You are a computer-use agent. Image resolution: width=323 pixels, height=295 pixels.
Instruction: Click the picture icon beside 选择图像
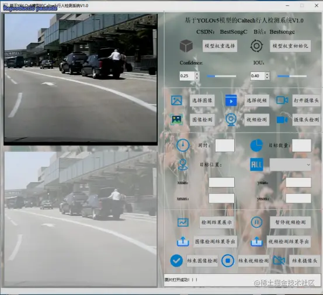(176, 100)
